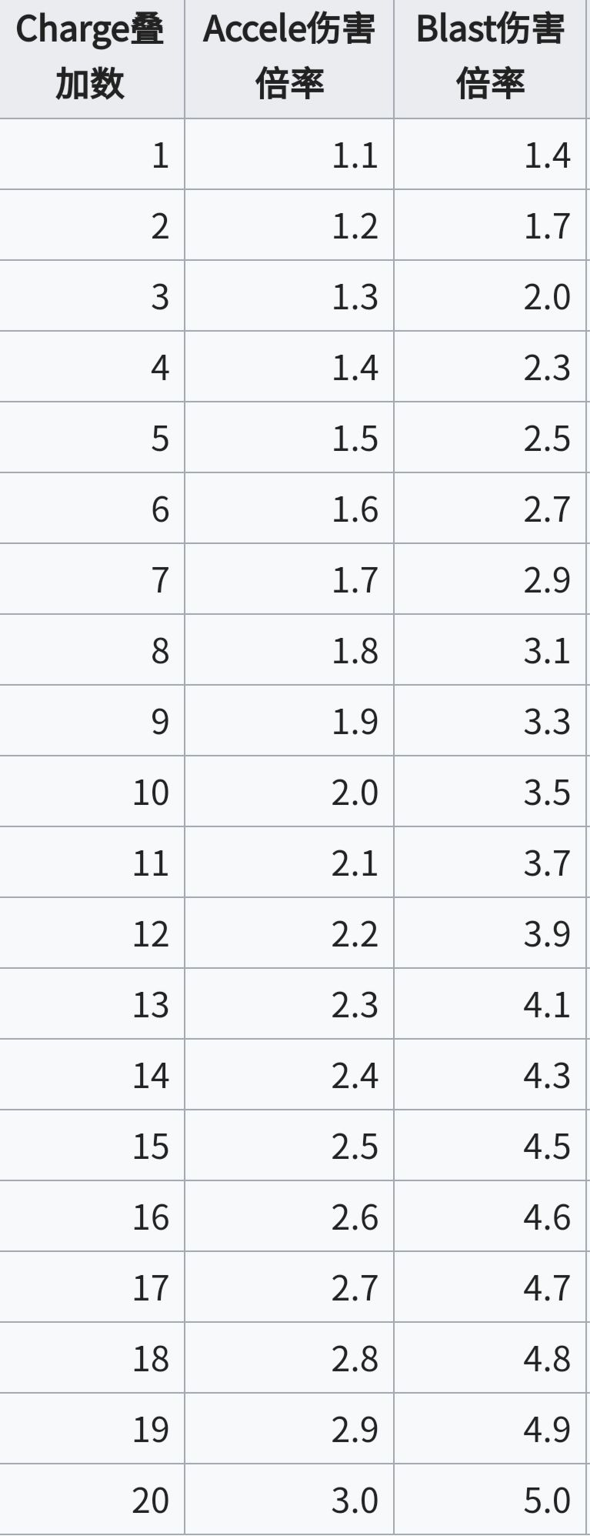Click the Charge count cell showing 17
The image size is (590, 1536).
(x=151, y=1288)
